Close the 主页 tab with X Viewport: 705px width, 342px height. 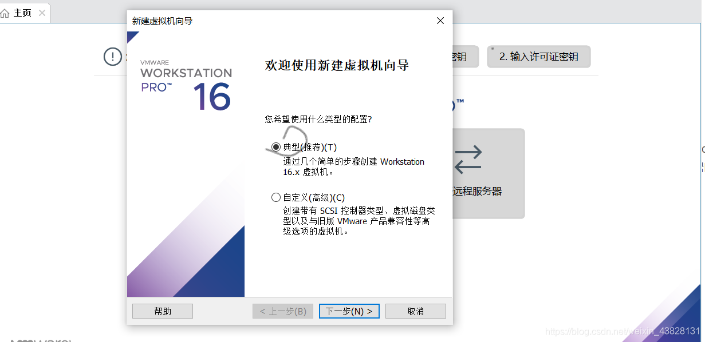[42, 13]
